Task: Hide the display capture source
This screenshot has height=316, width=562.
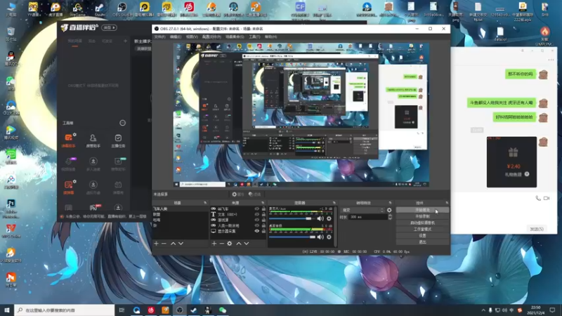Action: click(x=256, y=231)
